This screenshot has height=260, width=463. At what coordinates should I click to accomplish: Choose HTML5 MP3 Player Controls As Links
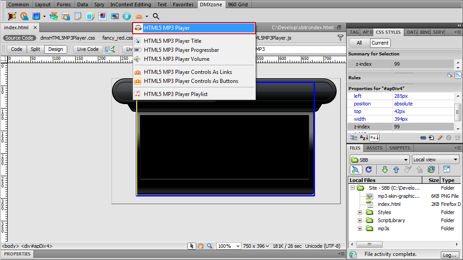[x=194, y=72]
